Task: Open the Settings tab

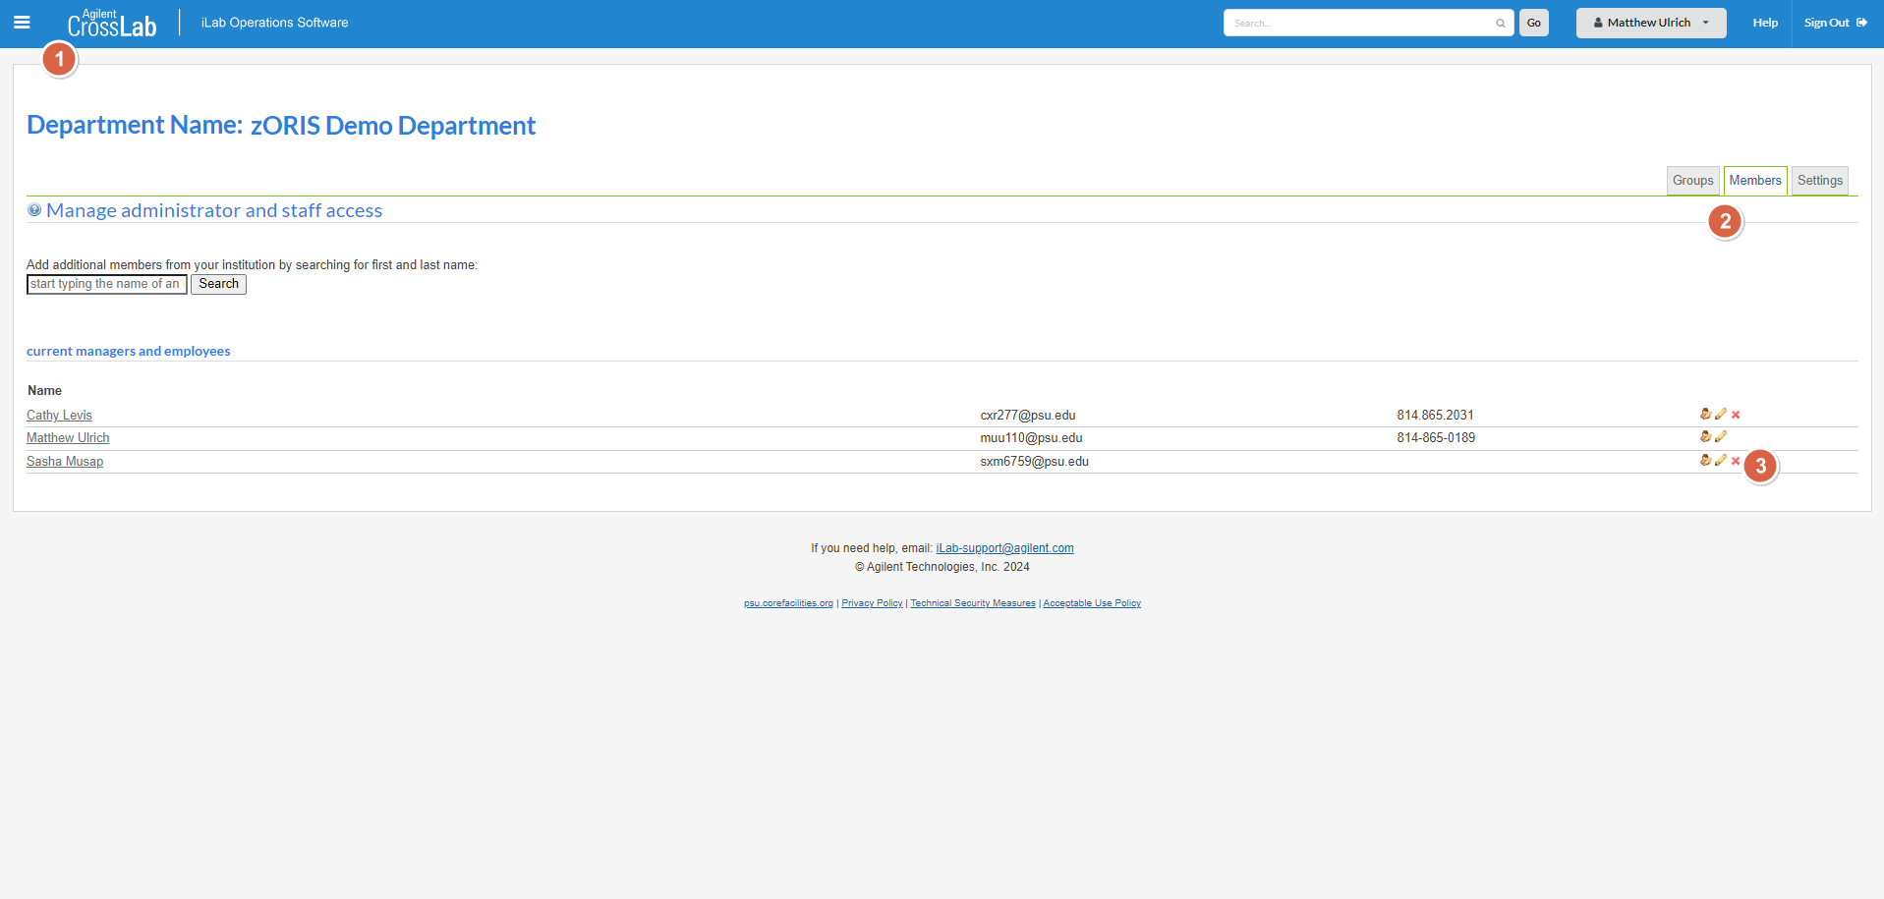Action: pyautogui.click(x=1819, y=181)
